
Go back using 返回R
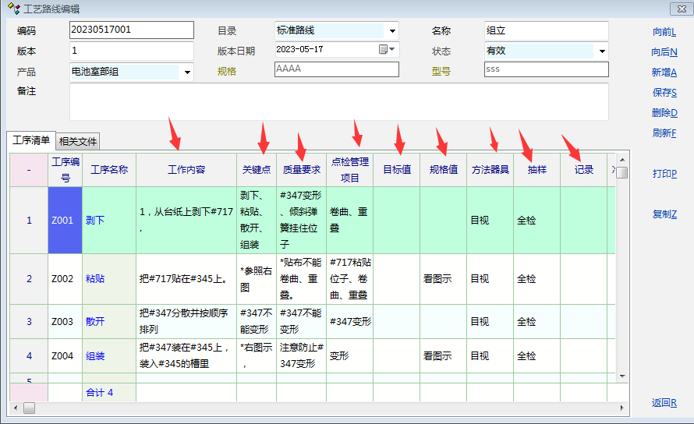coord(664,403)
